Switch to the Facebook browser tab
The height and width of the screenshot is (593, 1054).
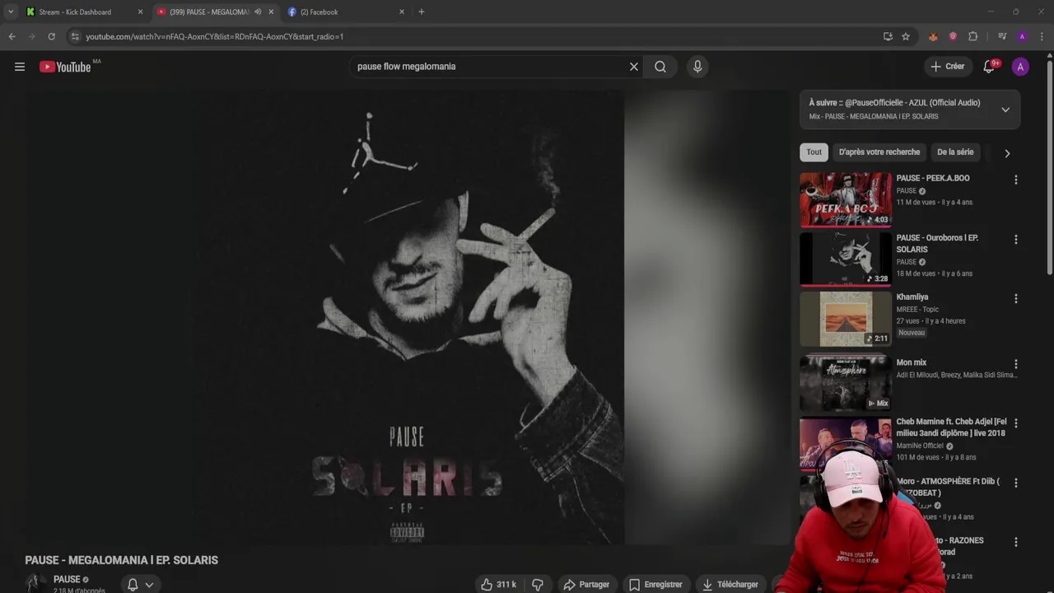click(x=319, y=12)
